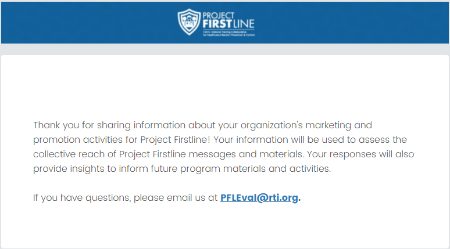450x249 pixels.
Task: Click the CDC training collaborative tagline under logo
Action: 228,34
